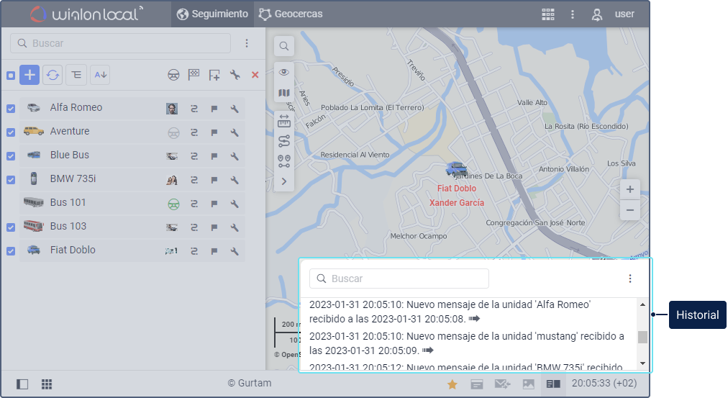The width and height of the screenshot is (728, 398).
Task: Toggle the select-all units checkbox
Action: pos(11,76)
